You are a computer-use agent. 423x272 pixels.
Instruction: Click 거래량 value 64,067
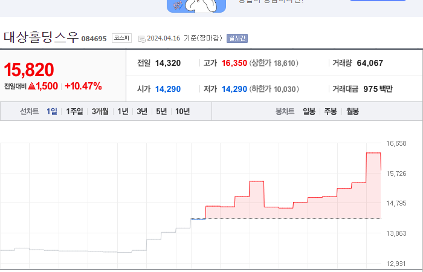370,63
